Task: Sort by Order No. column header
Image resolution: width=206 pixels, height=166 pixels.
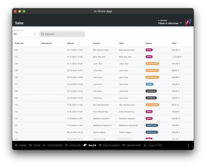Action: click(x=19, y=43)
